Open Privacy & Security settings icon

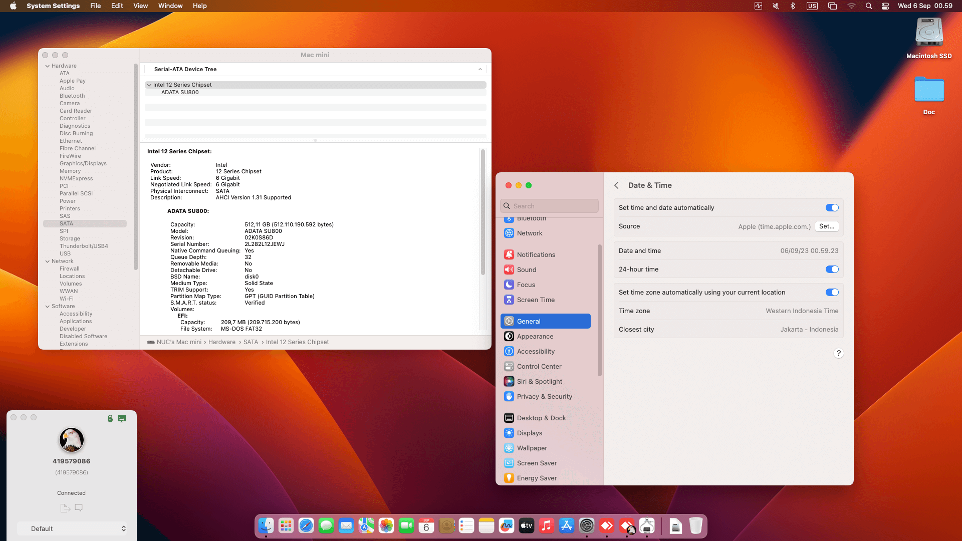509,396
